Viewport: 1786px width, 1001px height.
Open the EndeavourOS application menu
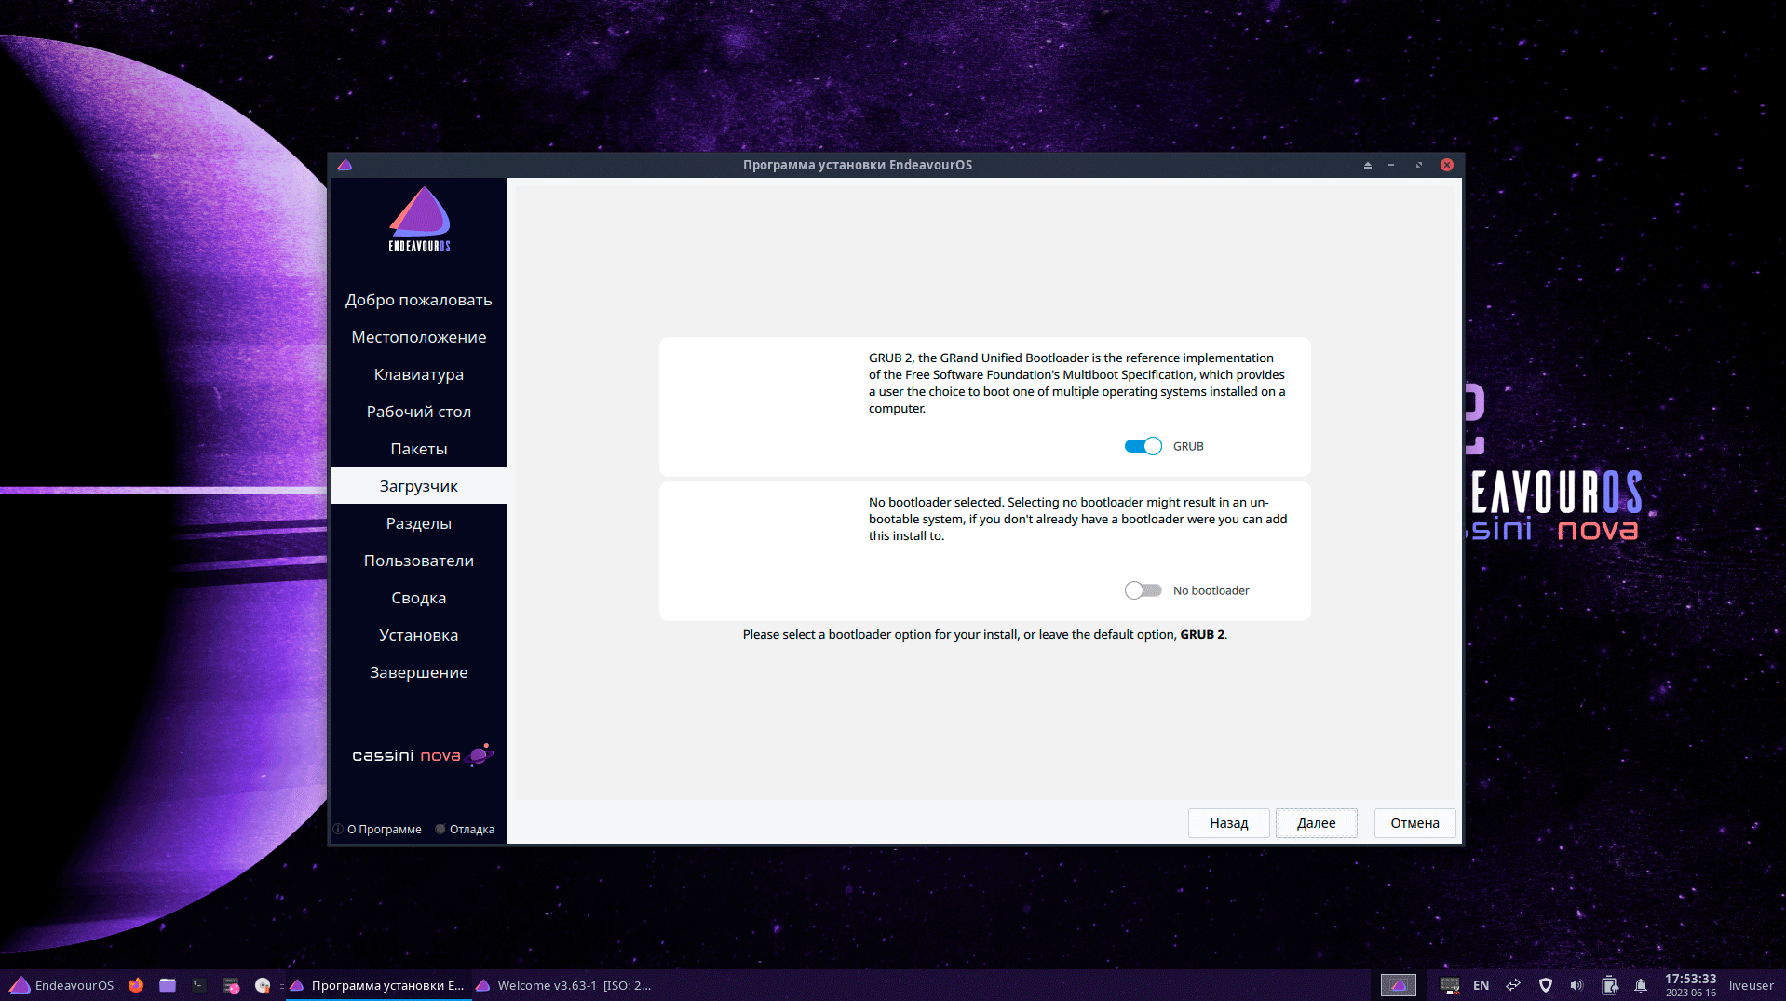pos(61,985)
